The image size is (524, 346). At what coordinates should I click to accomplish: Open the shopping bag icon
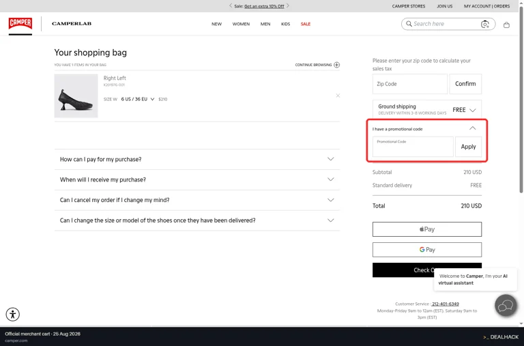coord(507,25)
